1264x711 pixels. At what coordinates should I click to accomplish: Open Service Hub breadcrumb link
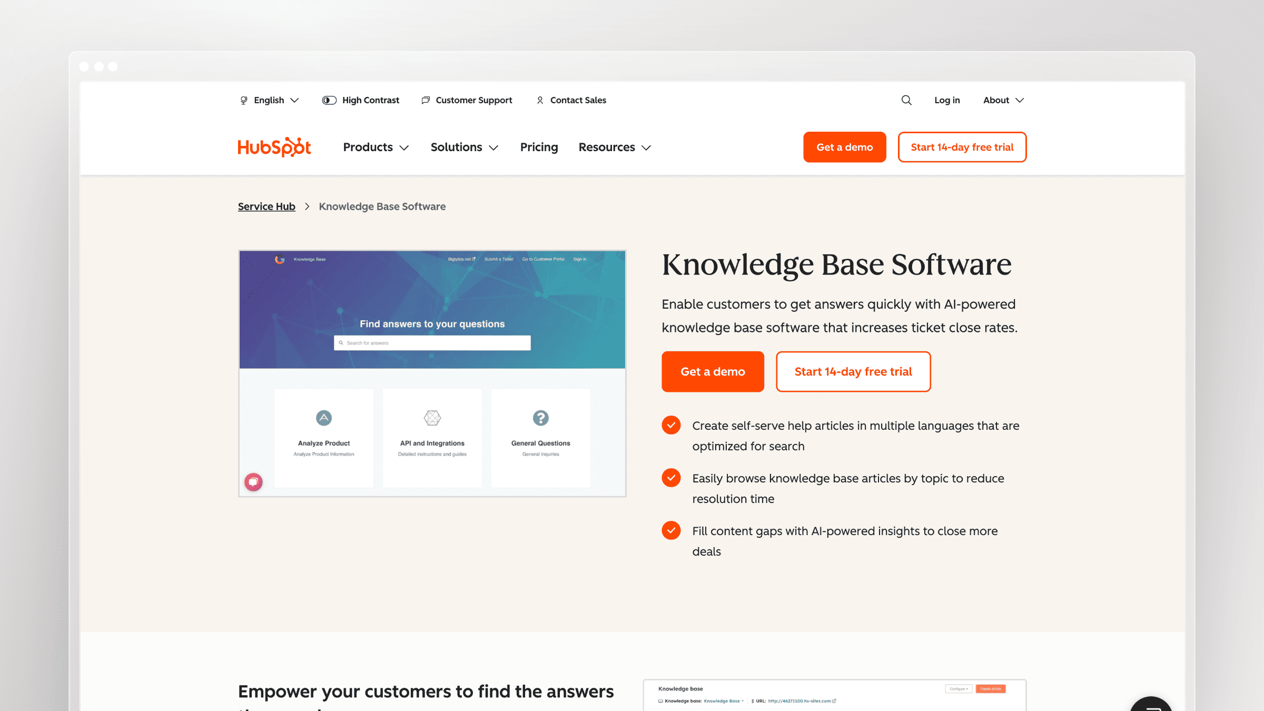266,206
